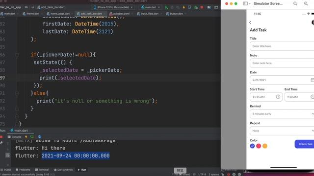Click the End Time field showing 9:30 AM

(299, 97)
